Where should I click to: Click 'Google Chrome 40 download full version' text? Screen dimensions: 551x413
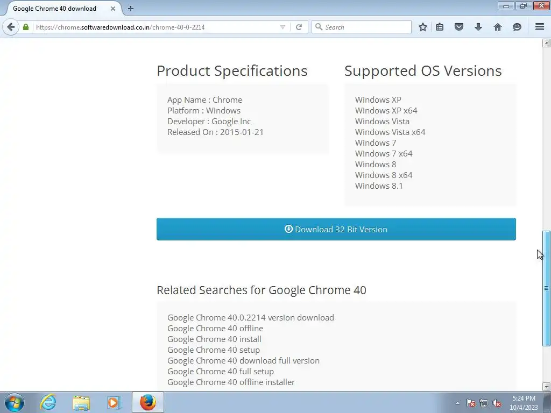[244, 361]
